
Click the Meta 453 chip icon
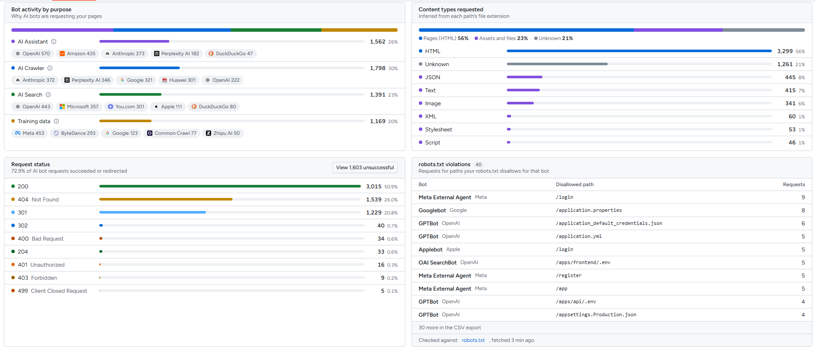point(18,134)
